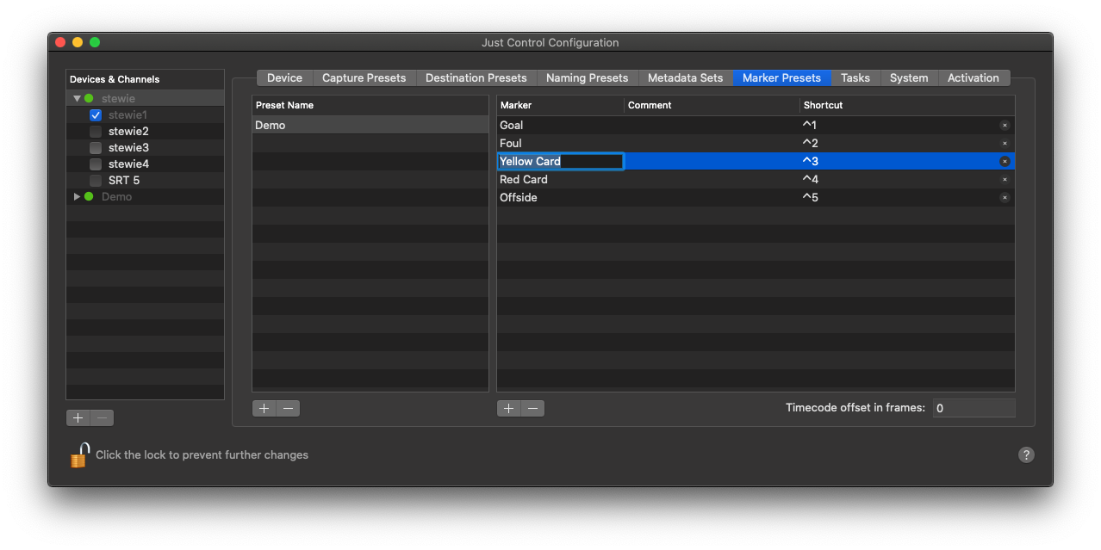Clear the shortcut for the Offside marker

click(1004, 198)
